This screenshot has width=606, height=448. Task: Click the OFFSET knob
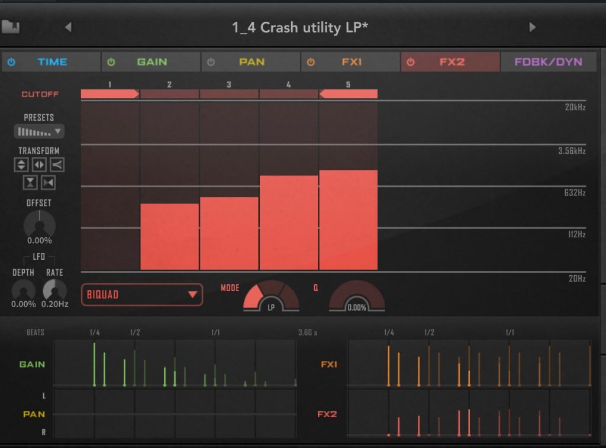[x=39, y=224]
